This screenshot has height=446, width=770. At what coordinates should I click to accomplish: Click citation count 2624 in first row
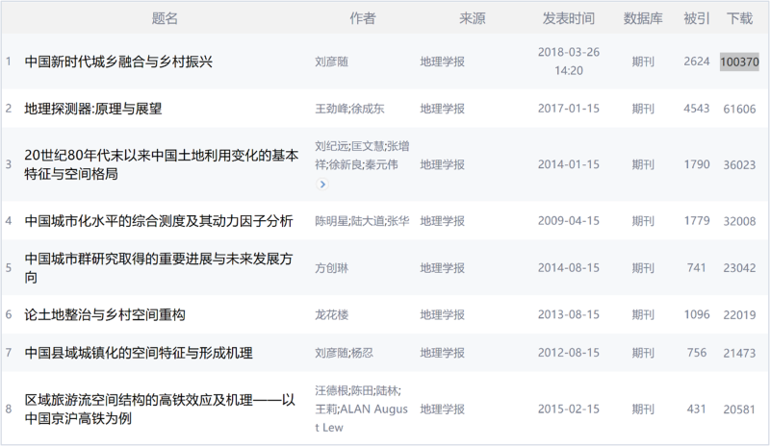(697, 62)
